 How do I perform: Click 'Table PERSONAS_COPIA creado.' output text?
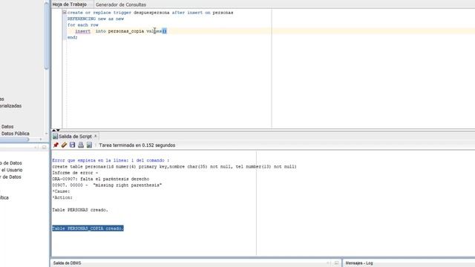88,228
